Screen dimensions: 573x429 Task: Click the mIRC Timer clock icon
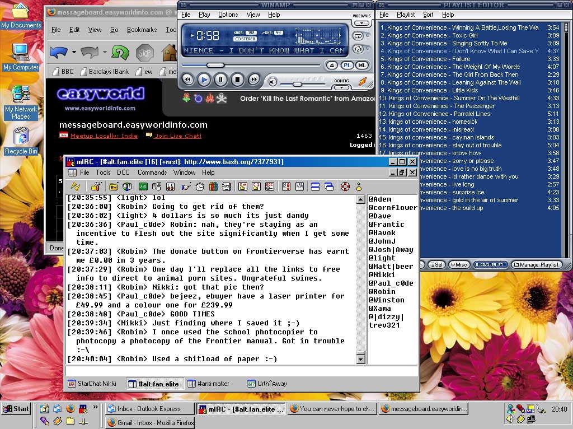pos(199,186)
